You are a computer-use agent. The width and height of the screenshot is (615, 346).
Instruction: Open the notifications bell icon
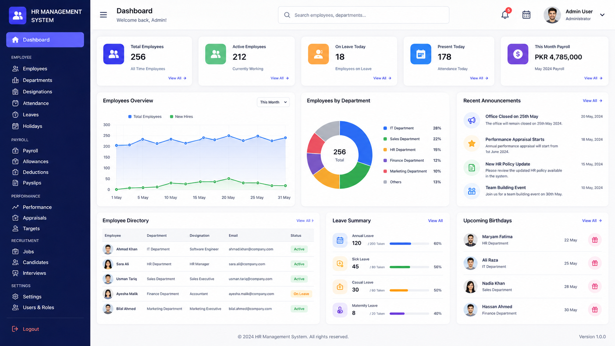point(505,15)
